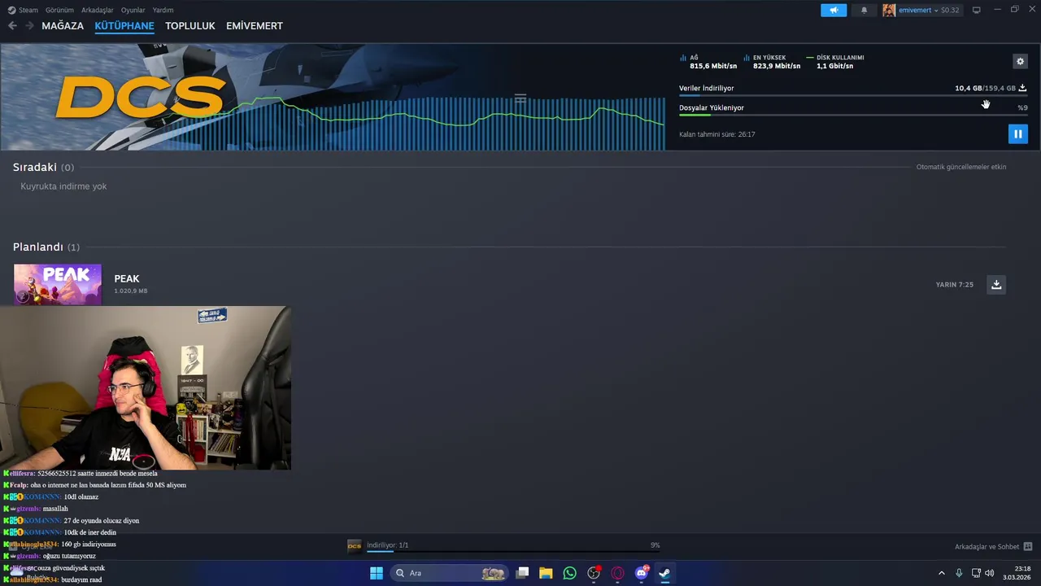1041x586 pixels.
Task: Start the PEAK download now
Action: (996, 284)
